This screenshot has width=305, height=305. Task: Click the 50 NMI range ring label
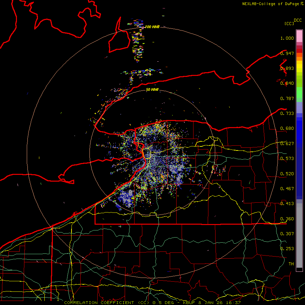point(152,90)
